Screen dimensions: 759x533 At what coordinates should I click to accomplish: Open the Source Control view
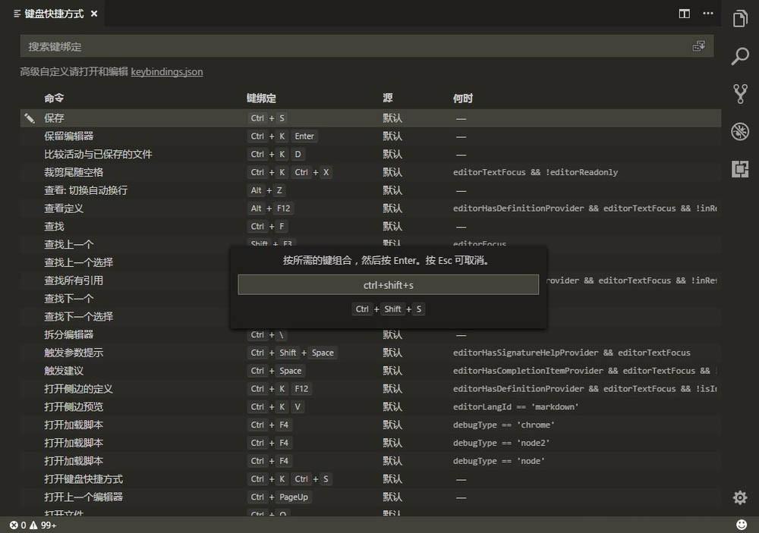point(740,93)
